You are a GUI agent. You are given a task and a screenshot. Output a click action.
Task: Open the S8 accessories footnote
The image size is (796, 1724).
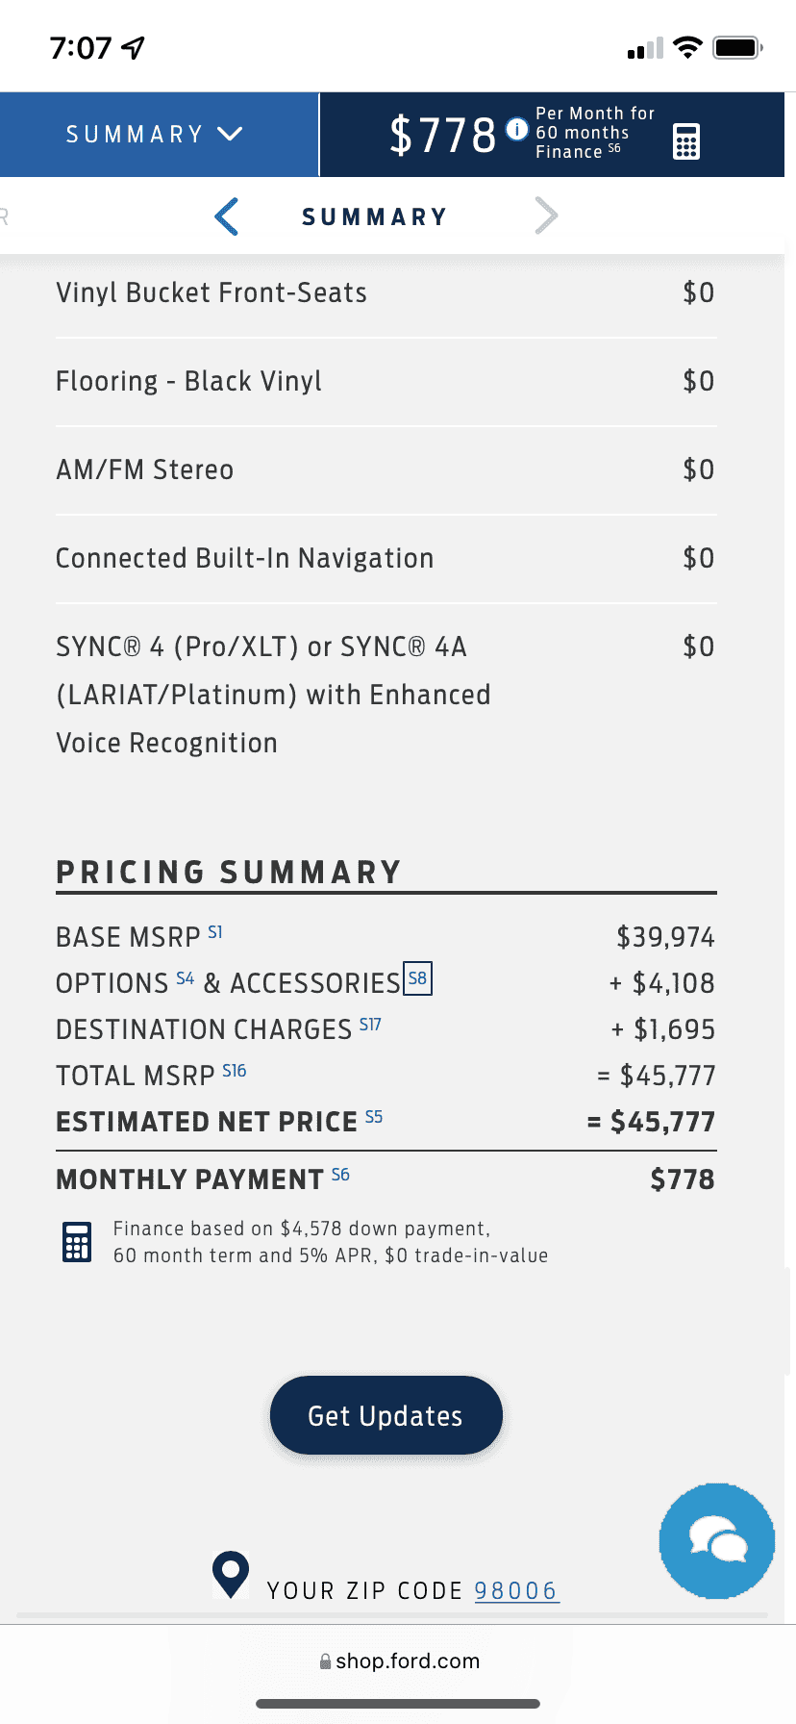(417, 978)
